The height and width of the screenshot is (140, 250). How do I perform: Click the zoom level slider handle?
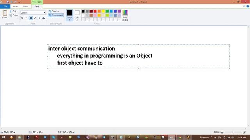[233, 132]
